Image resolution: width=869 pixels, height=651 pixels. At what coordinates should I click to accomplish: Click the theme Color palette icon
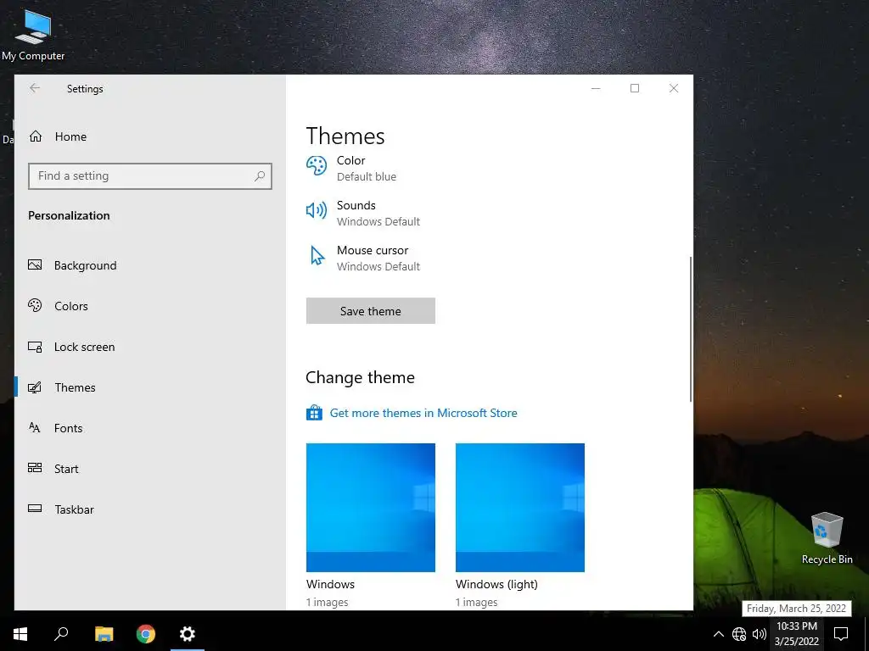pos(317,165)
